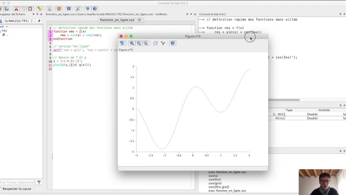The height and width of the screenshot is (195, 346).
Task: Click the Cut scissors icon
Action: pyautogui.click(x=16, y=9)
